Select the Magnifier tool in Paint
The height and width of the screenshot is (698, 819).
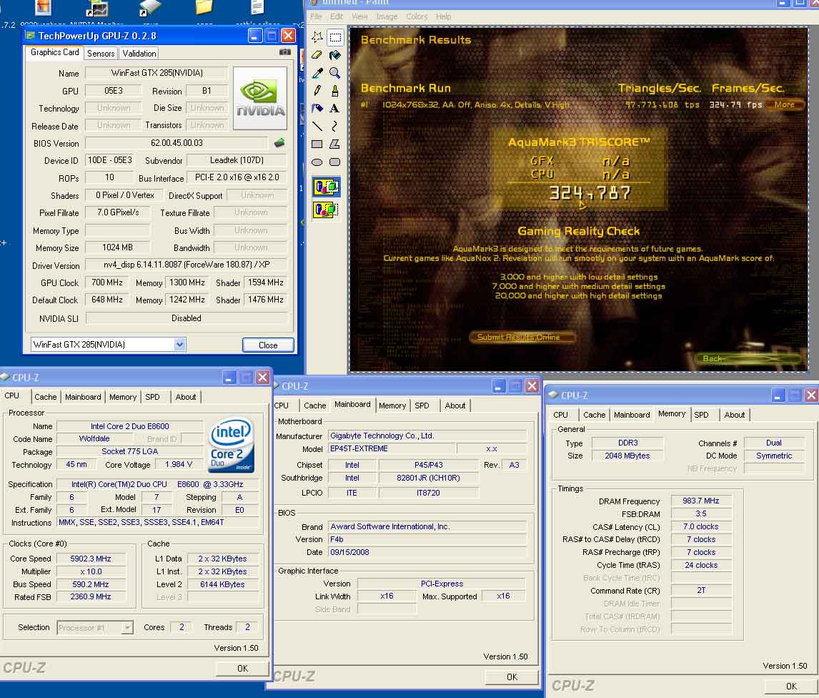334,73
